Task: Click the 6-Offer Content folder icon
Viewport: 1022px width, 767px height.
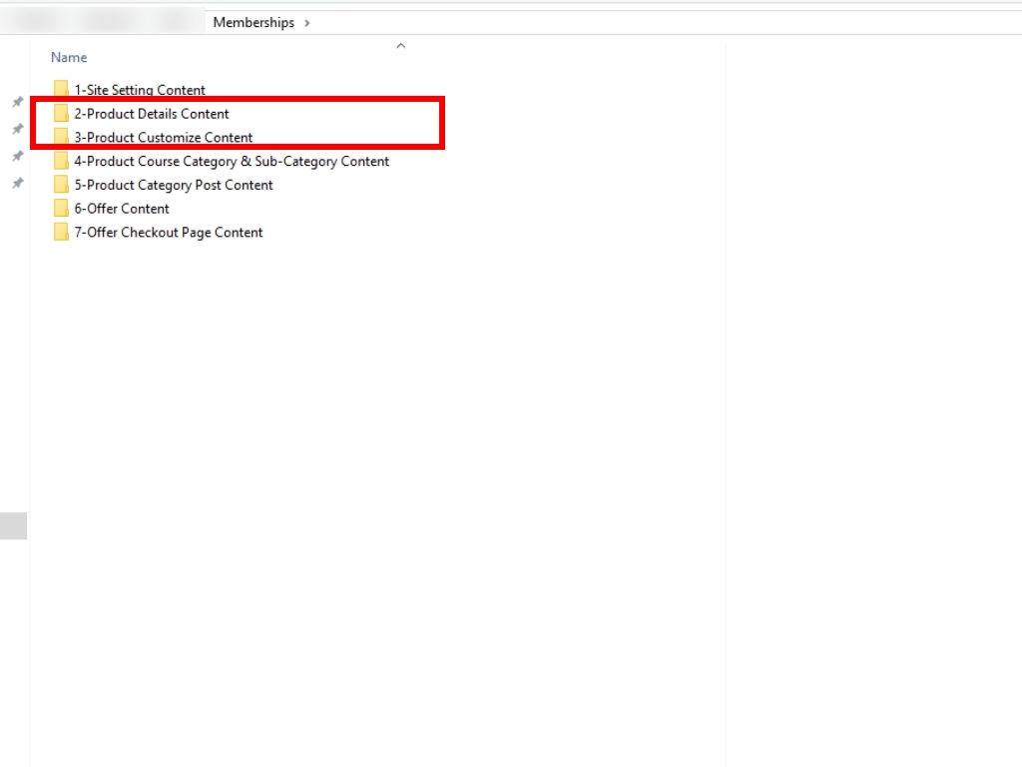Action: tap(61, 208)
